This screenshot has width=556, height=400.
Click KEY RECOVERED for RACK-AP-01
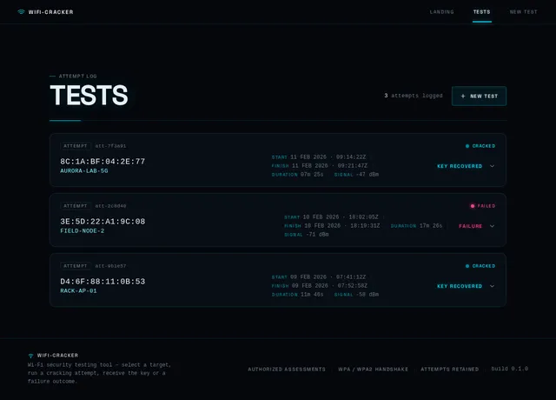[460, 286]
